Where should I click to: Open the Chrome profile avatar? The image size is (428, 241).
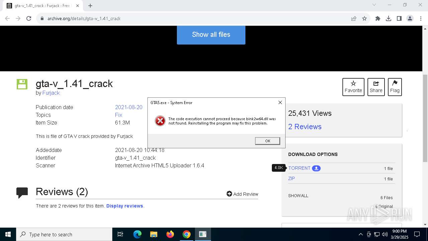coord(410,18)
